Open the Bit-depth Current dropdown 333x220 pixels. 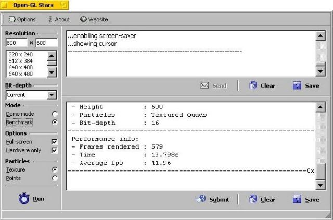click(x=52, y=95)
